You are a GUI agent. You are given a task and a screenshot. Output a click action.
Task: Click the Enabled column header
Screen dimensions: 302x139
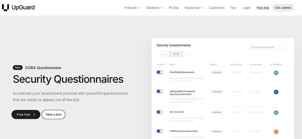click(161, 64)
